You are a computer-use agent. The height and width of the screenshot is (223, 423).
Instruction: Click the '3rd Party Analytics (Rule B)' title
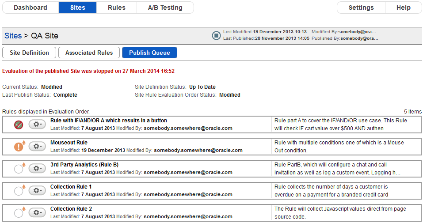coord(84,165)
